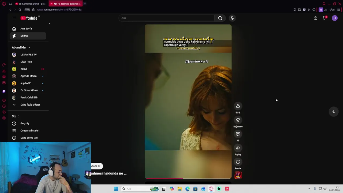Screen dimensions: 343x193
Task: Open the YouTube hamburger guide menu
Action: coord(14,18)
